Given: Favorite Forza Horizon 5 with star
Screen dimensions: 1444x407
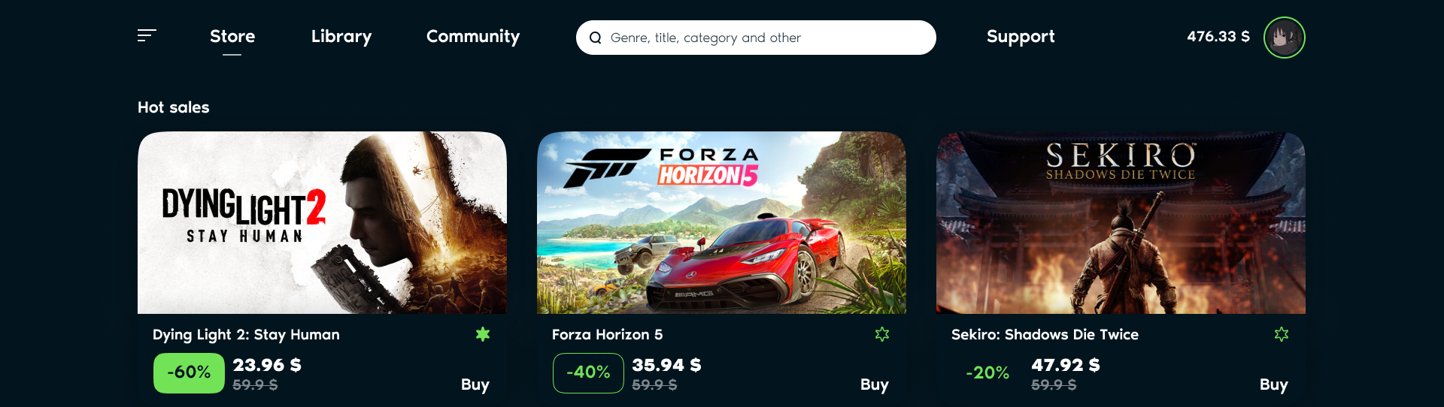Looking at the screenshot, I should point(882,334).
